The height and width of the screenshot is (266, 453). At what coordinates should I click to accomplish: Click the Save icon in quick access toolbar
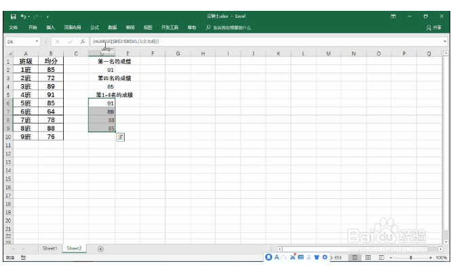click(13, 17)
